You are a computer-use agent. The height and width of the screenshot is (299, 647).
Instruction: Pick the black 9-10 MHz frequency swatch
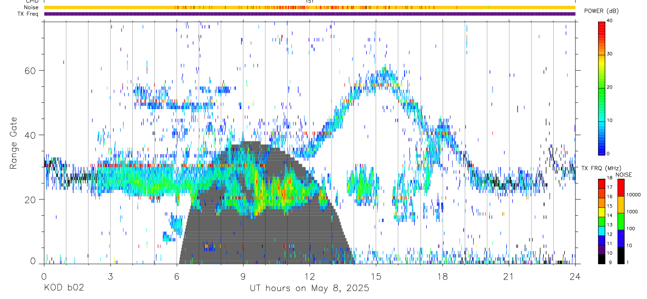(x=602, y=259)
